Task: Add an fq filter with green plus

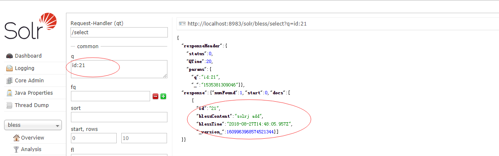Action: (x=163, y=96)
